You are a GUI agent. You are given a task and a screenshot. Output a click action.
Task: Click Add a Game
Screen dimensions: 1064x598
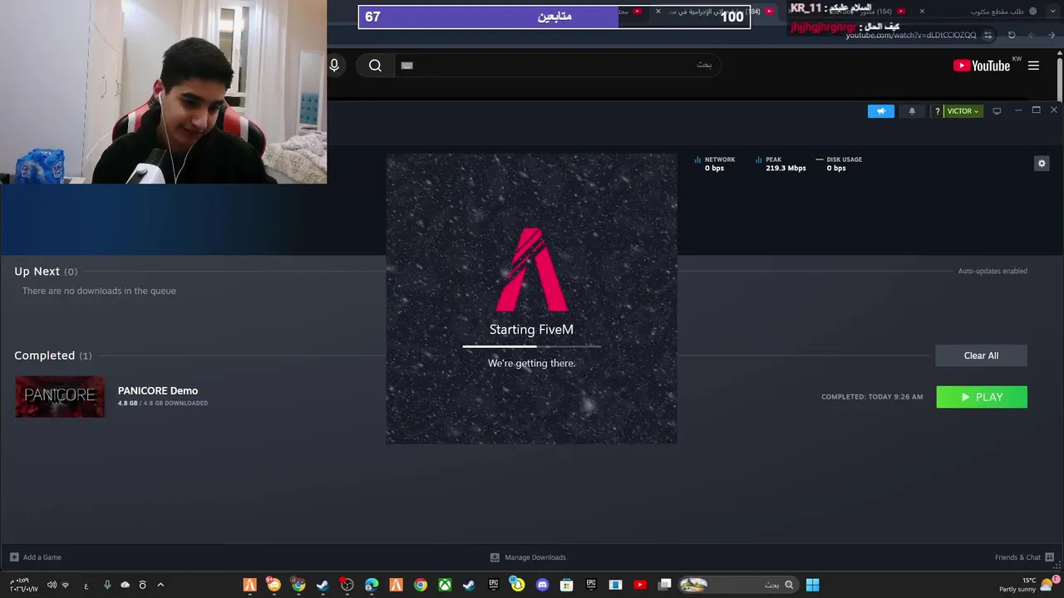36,557
